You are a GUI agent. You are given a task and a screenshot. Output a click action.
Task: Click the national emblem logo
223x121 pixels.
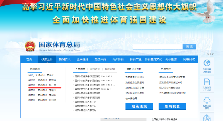tap(29, 46)
